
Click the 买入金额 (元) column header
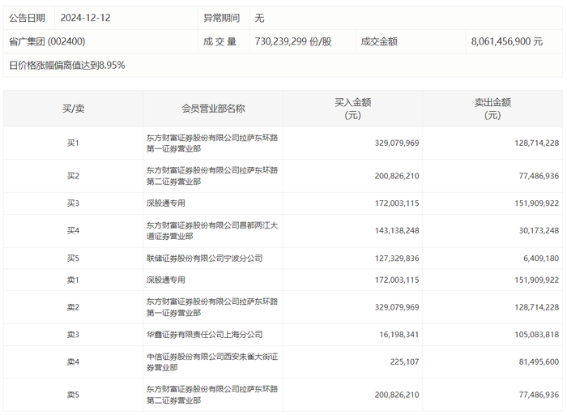[353, 109]
